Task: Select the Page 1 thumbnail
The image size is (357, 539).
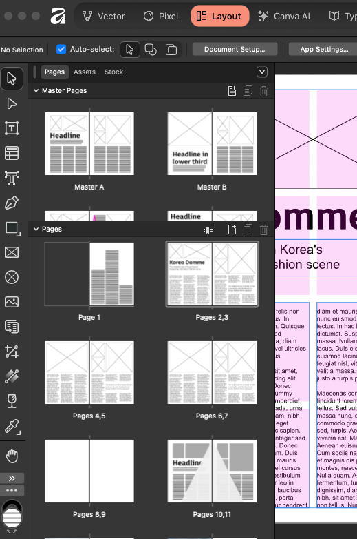Action: [89, 274]
